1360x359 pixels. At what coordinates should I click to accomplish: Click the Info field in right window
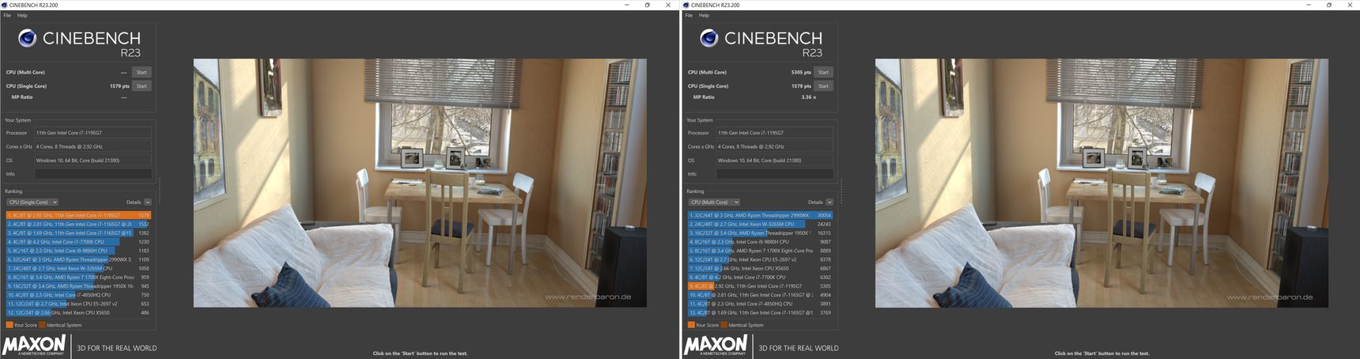pyautogui.click(x=775, y=174)
